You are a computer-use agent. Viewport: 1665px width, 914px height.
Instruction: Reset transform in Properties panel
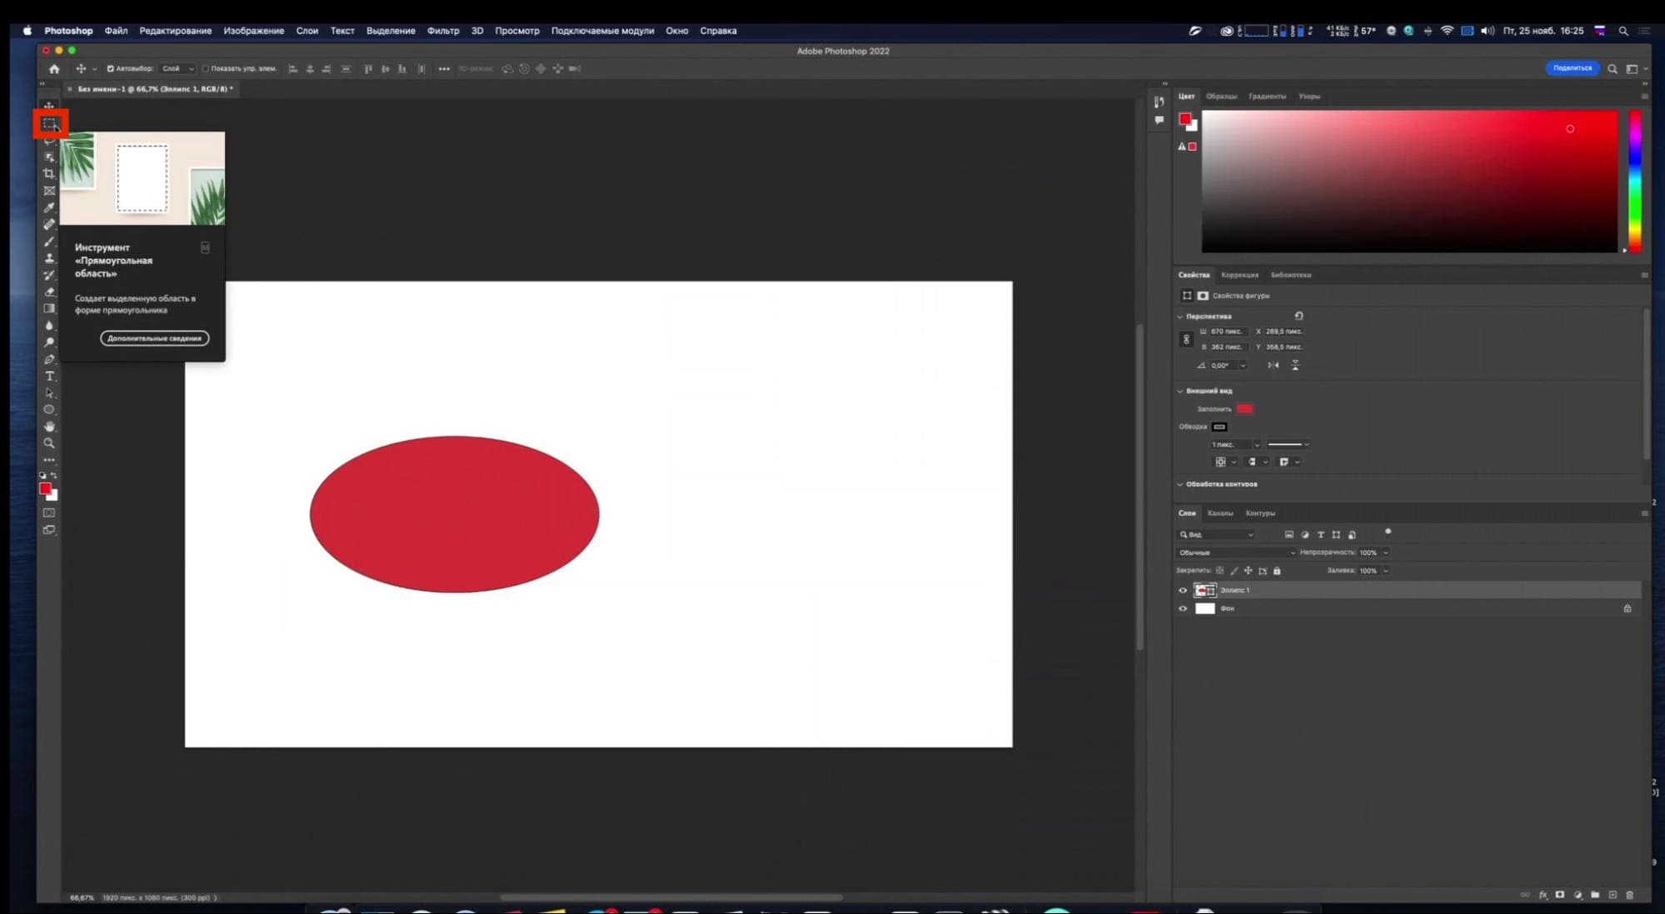pos(1299,316)
